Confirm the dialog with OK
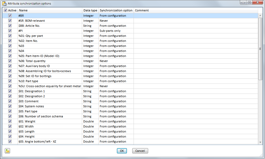 point(122,151)
